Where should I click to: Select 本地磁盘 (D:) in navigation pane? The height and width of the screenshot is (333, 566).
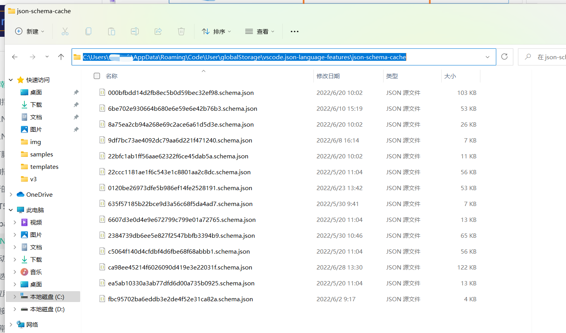(x=47, y=309)
